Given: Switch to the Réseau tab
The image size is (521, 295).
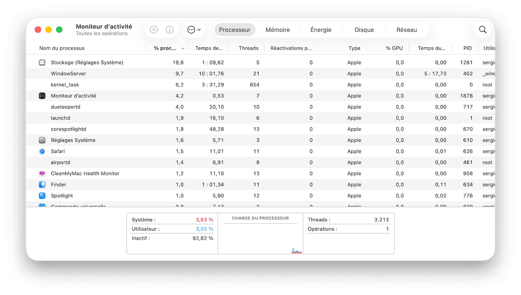Looking at the screenshot, I should (x=407, y=30).
